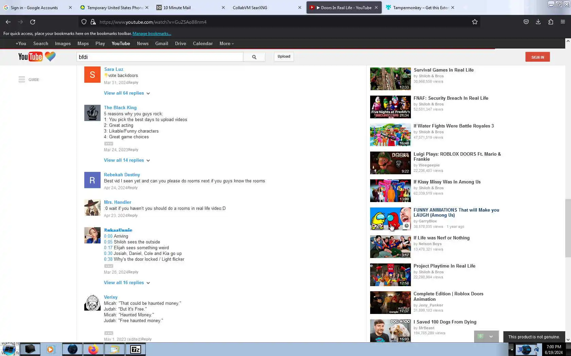Open Windows Media Player from taskbar
Image resolution: width=571 pixels, height=356 pixels.
(x=51, y=349)
